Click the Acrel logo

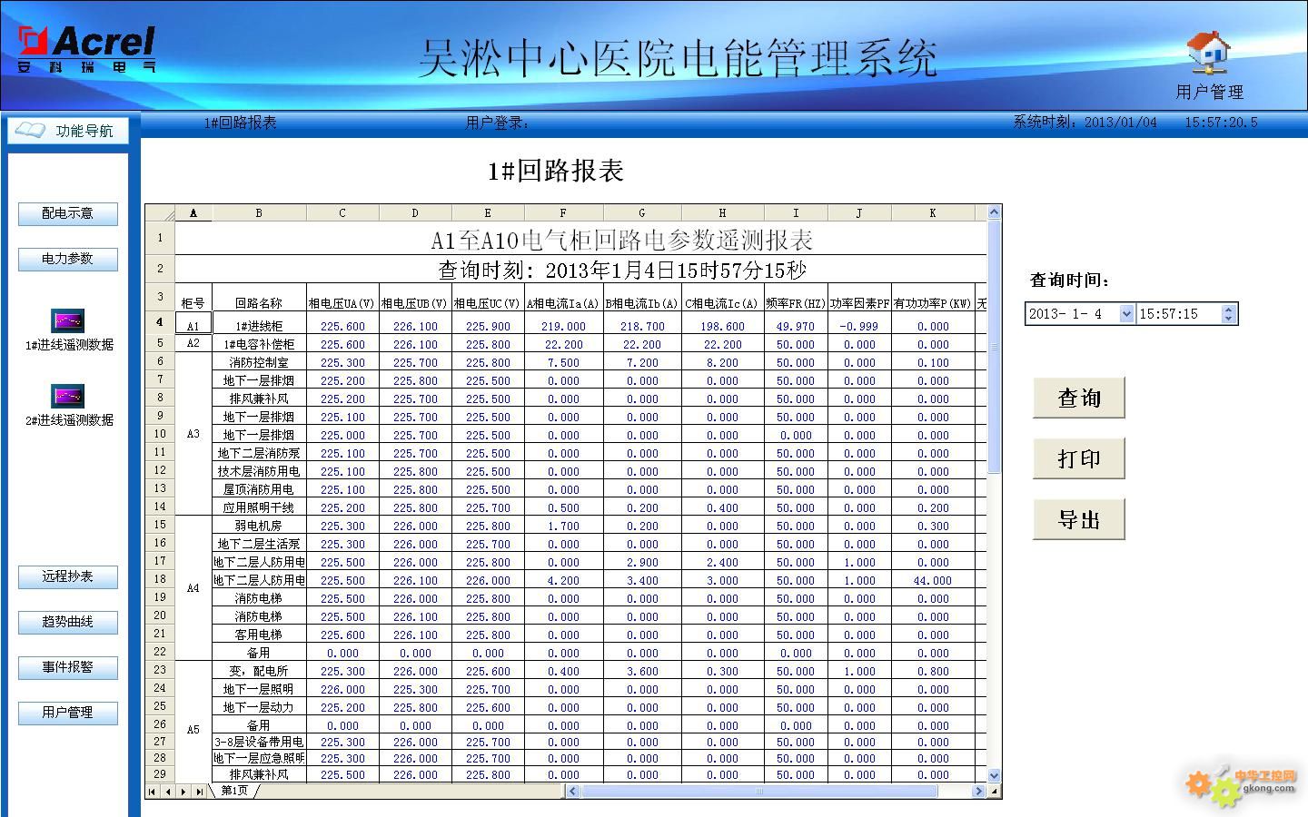(86, 49)
